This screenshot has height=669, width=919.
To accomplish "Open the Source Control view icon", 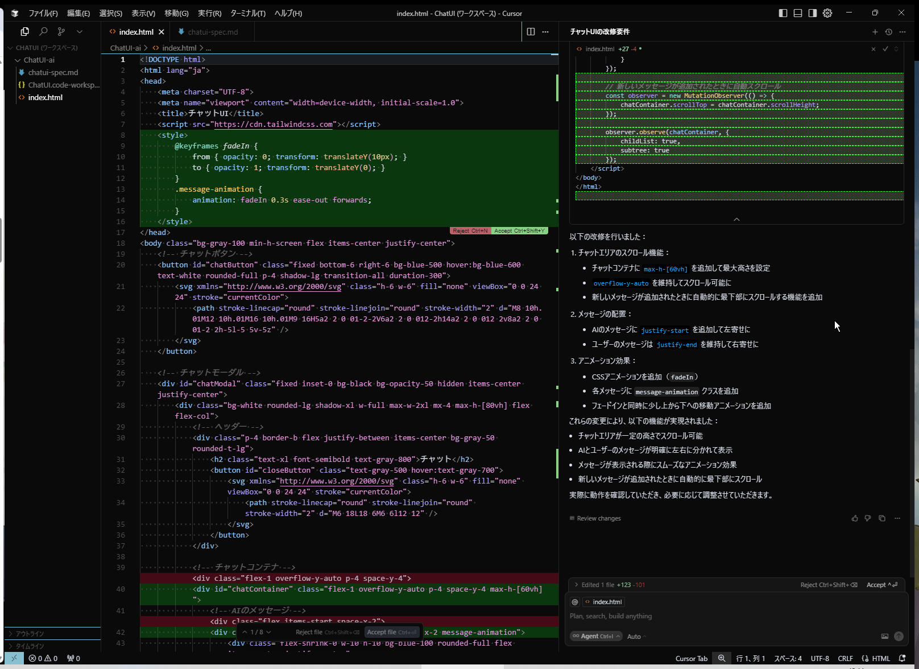I will (x=61, y=32).
